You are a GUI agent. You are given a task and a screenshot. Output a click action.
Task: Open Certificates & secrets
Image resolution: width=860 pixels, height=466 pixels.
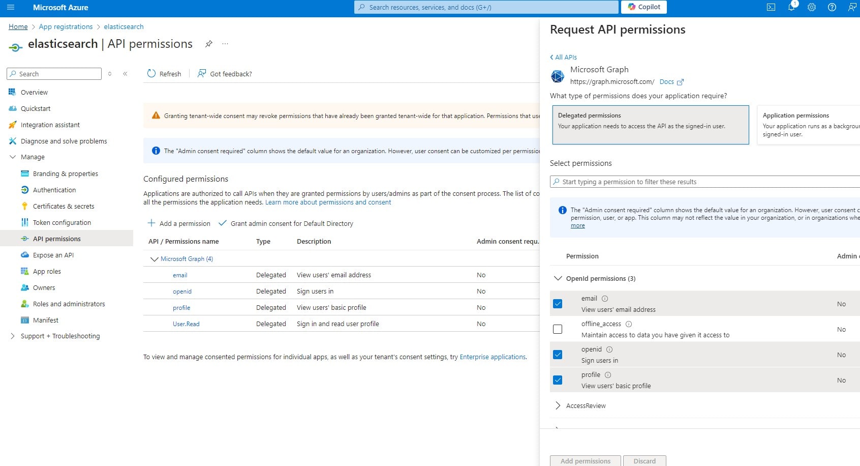(x=64, y=206)
